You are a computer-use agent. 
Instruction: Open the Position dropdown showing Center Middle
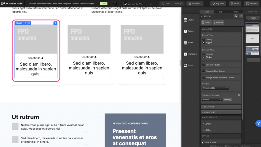[x=215, y=88]
